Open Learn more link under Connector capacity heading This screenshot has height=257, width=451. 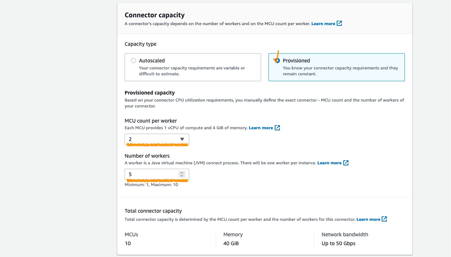[323, 24]
